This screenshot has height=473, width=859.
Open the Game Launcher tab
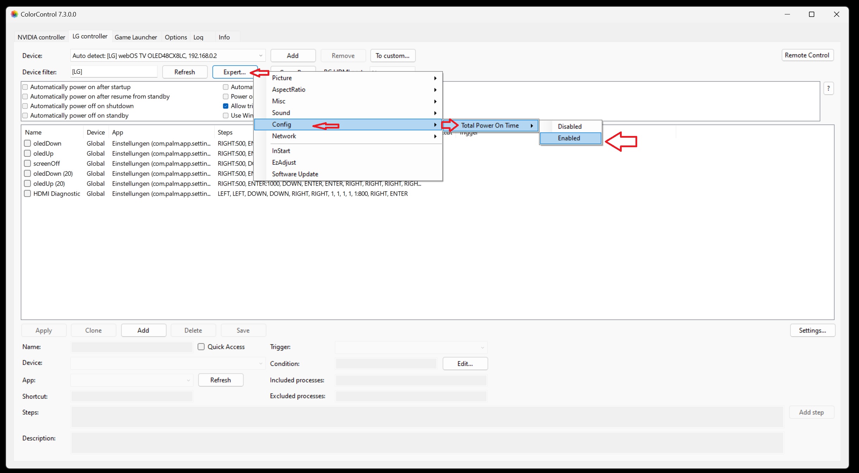pyautogui.click(x=136, y=37)
